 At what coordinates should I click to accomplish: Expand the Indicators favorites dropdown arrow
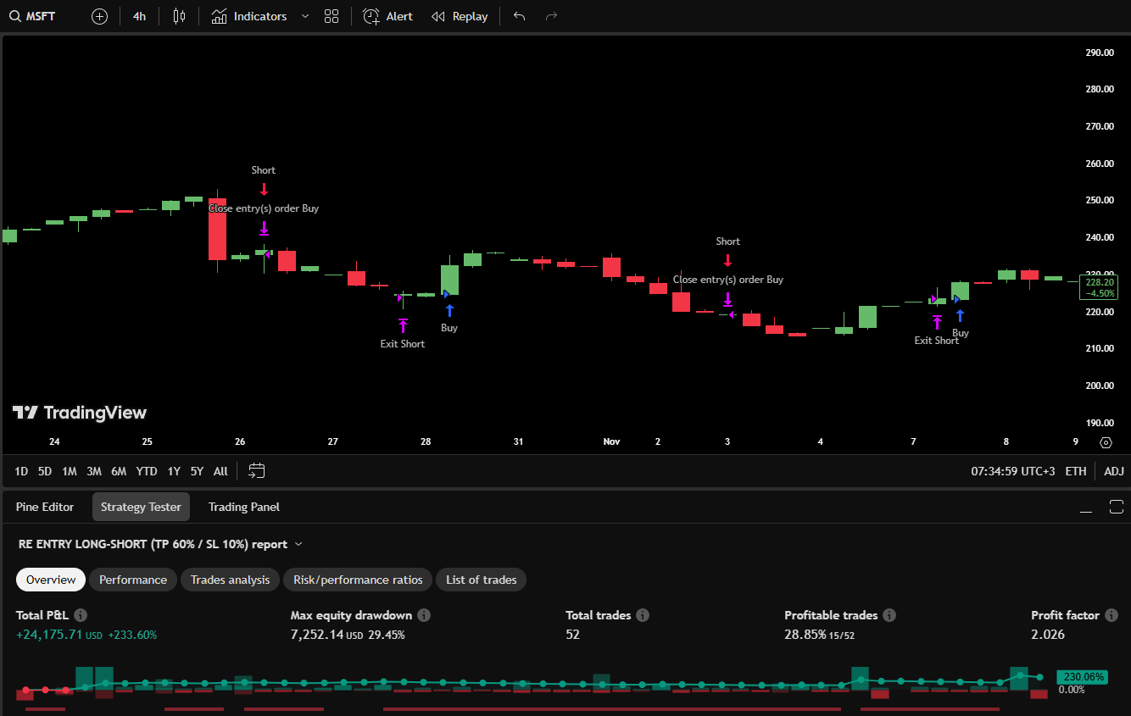(x=305, y=16)
